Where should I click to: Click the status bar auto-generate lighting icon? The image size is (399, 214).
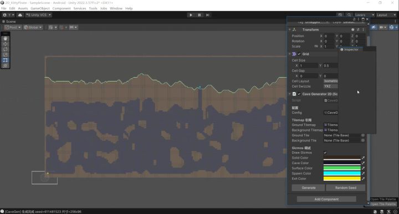click(x=388, y=212)
